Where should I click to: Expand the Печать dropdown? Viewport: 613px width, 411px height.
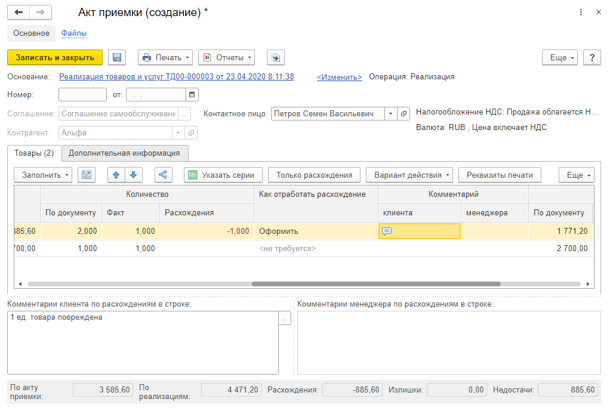165,57
